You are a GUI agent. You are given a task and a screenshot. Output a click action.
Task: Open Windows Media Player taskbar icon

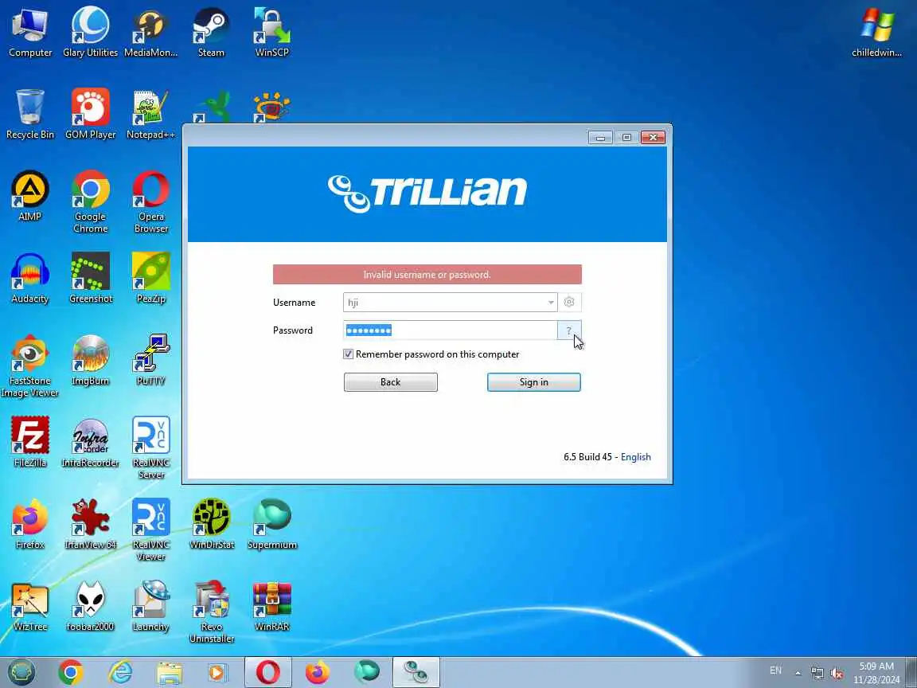(217, 672)
